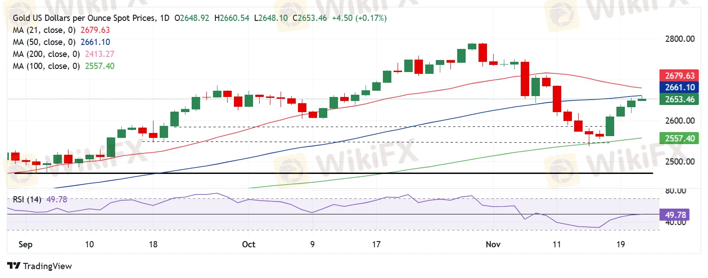Click the MA (21, close, 0) legend

click(x=44, y=30)
